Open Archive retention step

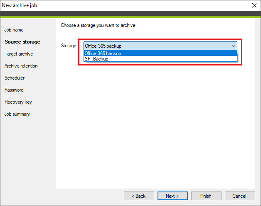coord(21,66)
